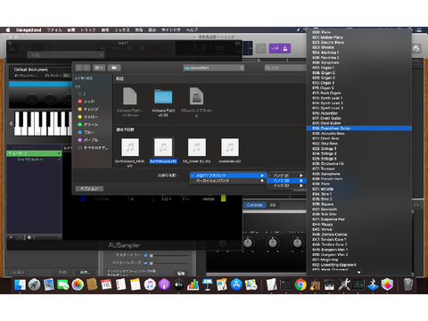
Task: Switch to the Controls tab
Action: coord(254,205)
